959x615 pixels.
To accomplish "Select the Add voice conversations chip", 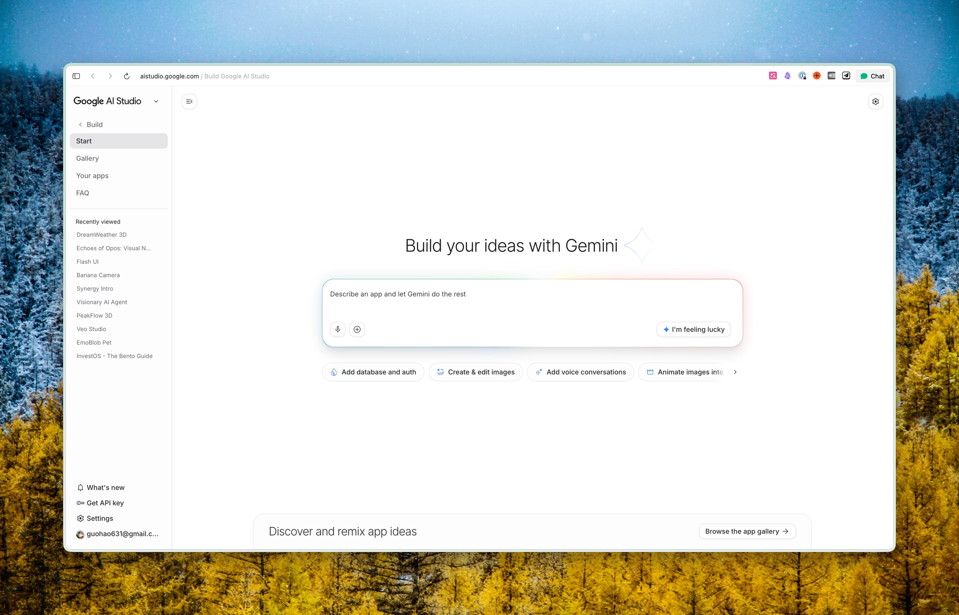I will pyautogui.click(x=580, y=372).
